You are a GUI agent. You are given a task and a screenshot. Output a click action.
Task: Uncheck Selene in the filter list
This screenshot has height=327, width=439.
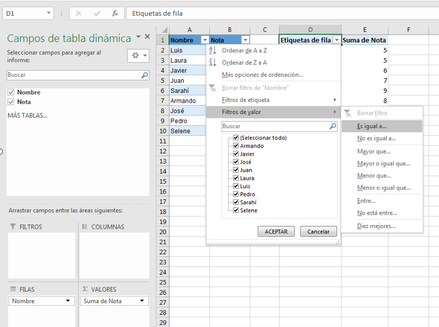[236, 210]
